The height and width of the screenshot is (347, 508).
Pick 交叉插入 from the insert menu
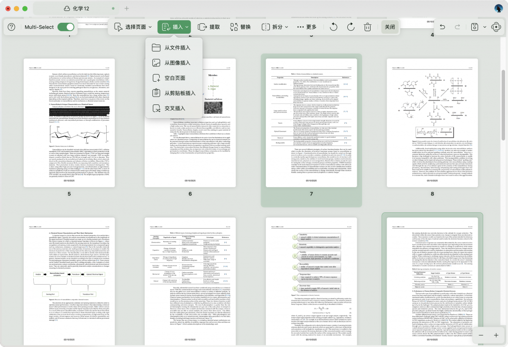click(x=174, y=108)
